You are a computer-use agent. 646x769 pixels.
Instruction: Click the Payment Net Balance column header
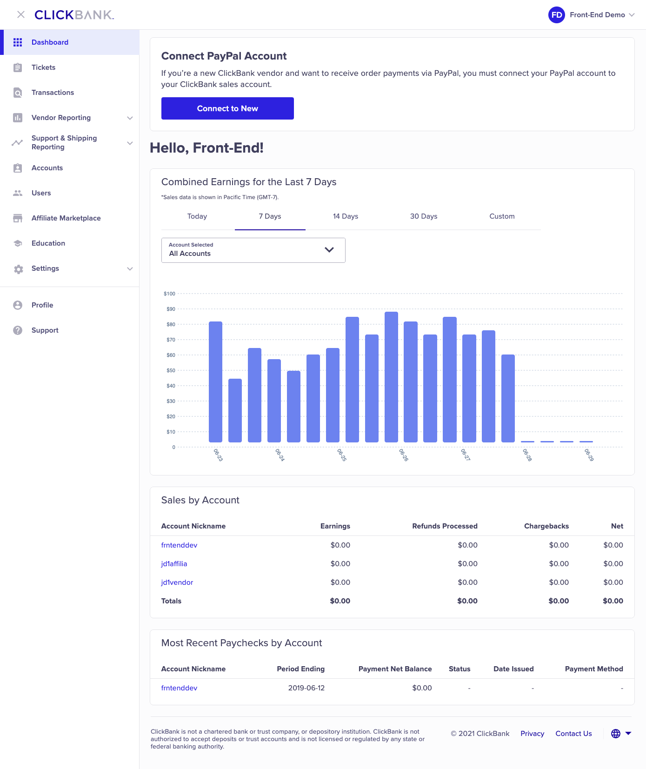click(395, 669)
